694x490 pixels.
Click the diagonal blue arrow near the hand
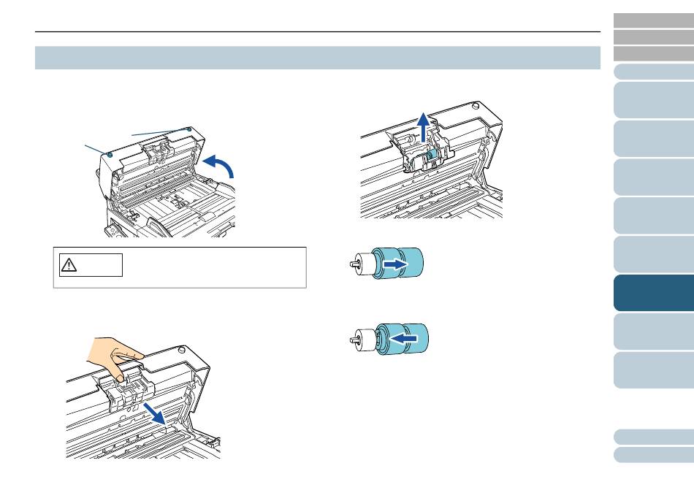[x=155, y=413]
